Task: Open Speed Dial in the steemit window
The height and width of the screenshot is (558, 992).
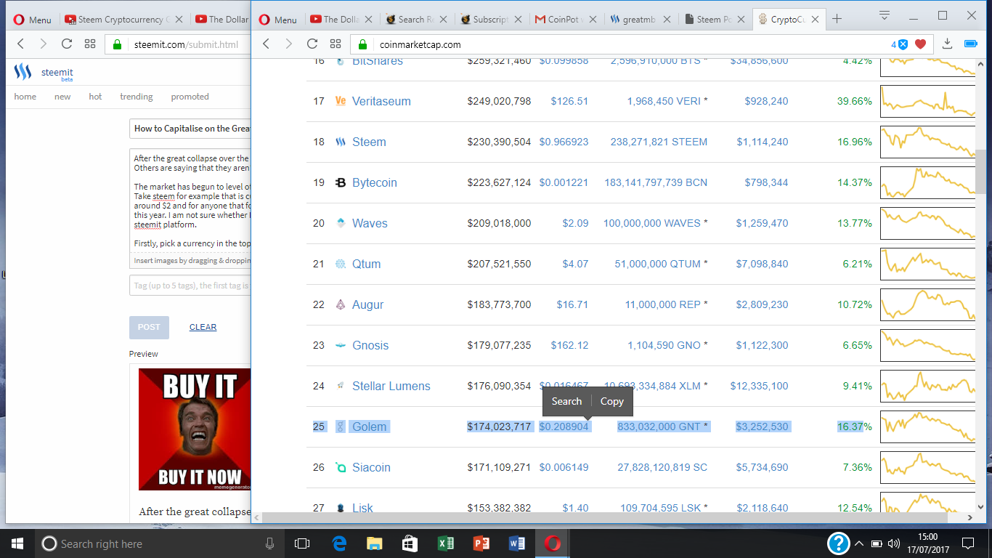Action: 90,44
